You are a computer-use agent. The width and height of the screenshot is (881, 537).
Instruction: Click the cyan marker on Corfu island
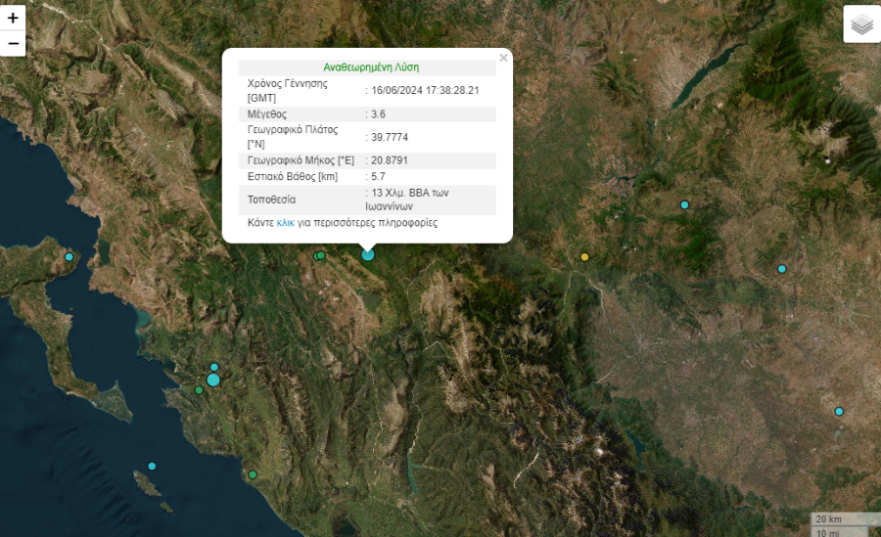point(69,257)
